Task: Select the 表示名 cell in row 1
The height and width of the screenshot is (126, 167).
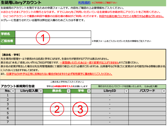Action: point(57,95)
